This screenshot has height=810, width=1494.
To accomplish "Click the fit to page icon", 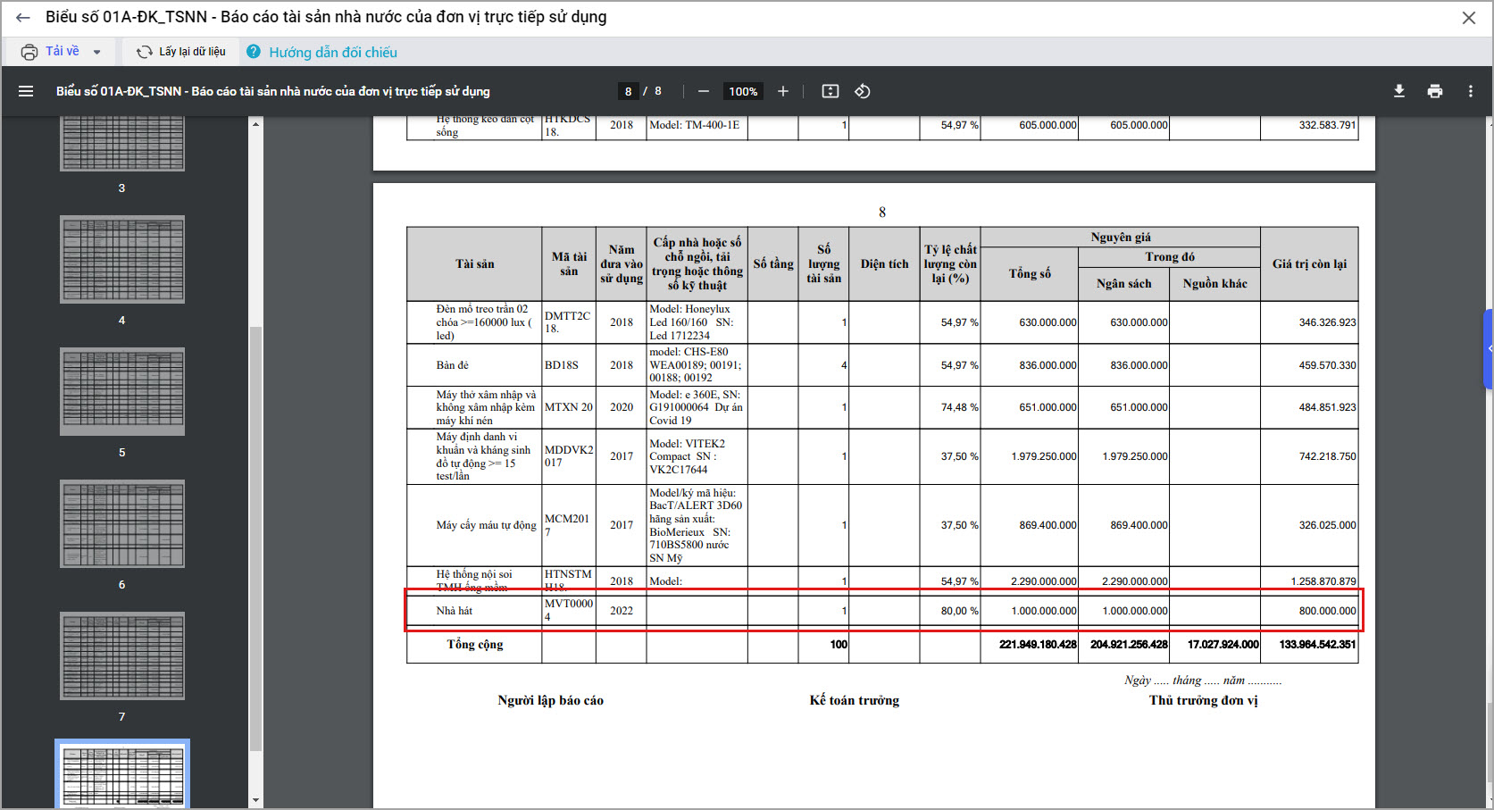I will (x=830, y=91).
